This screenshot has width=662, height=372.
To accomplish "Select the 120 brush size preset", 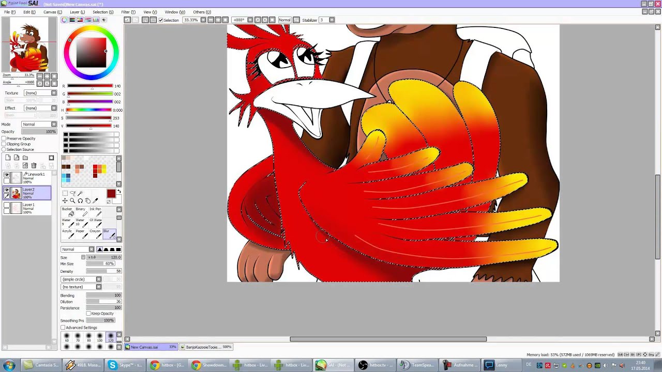I will (x=111, y=337).
